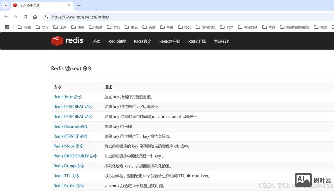
Task: Open the tab search dropdown arrow
Action: [x=5, y=5]
